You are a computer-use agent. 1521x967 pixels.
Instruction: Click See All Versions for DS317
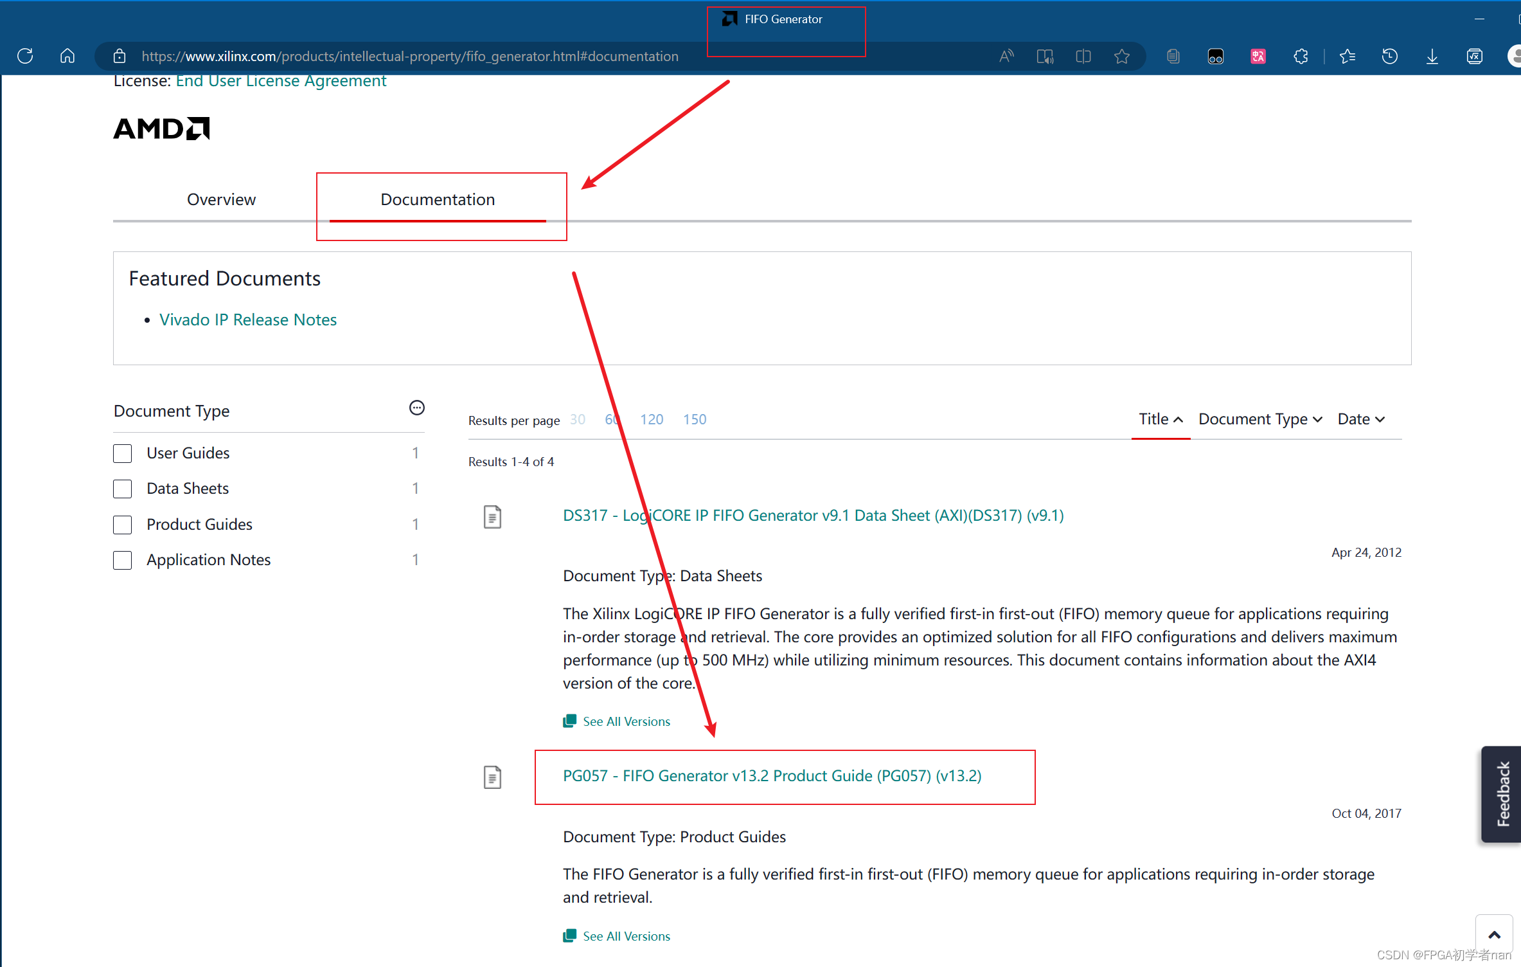(x=627, y=721)
